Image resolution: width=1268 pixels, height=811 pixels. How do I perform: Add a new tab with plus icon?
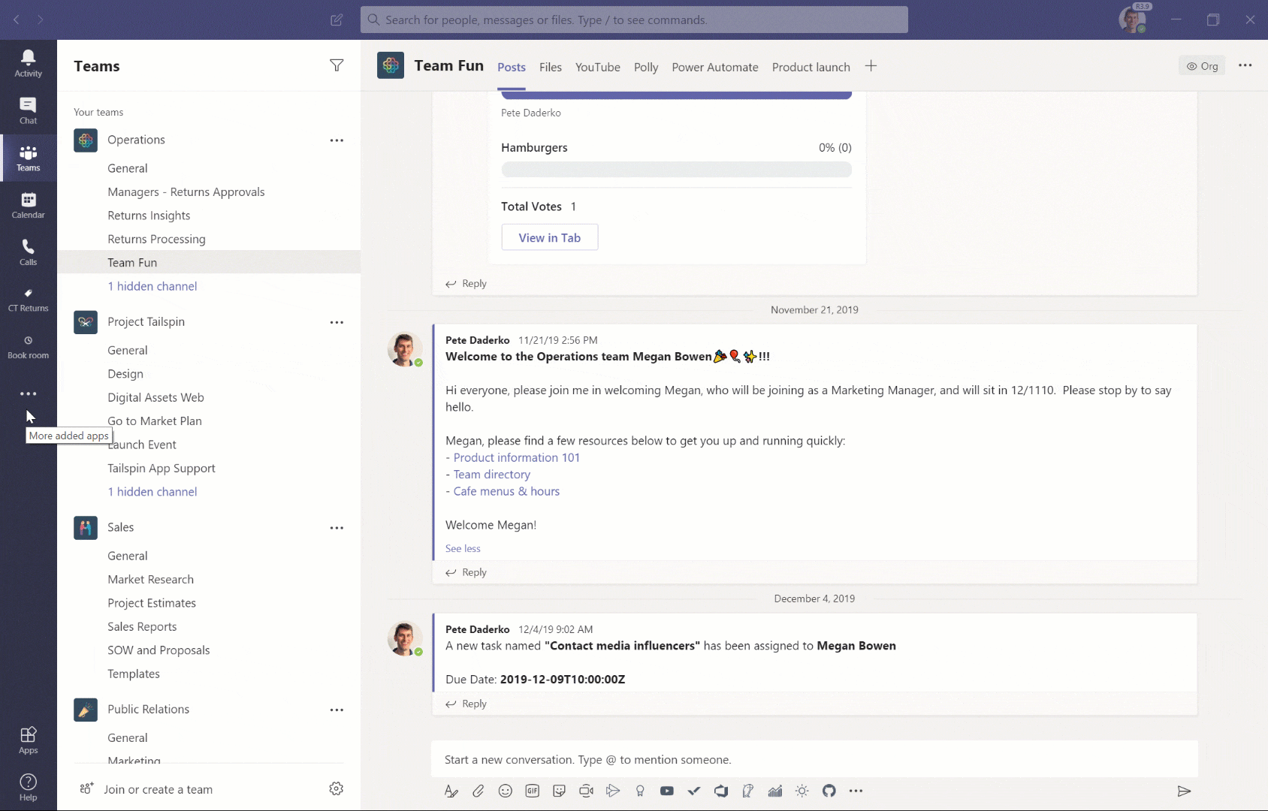[871, 66]
